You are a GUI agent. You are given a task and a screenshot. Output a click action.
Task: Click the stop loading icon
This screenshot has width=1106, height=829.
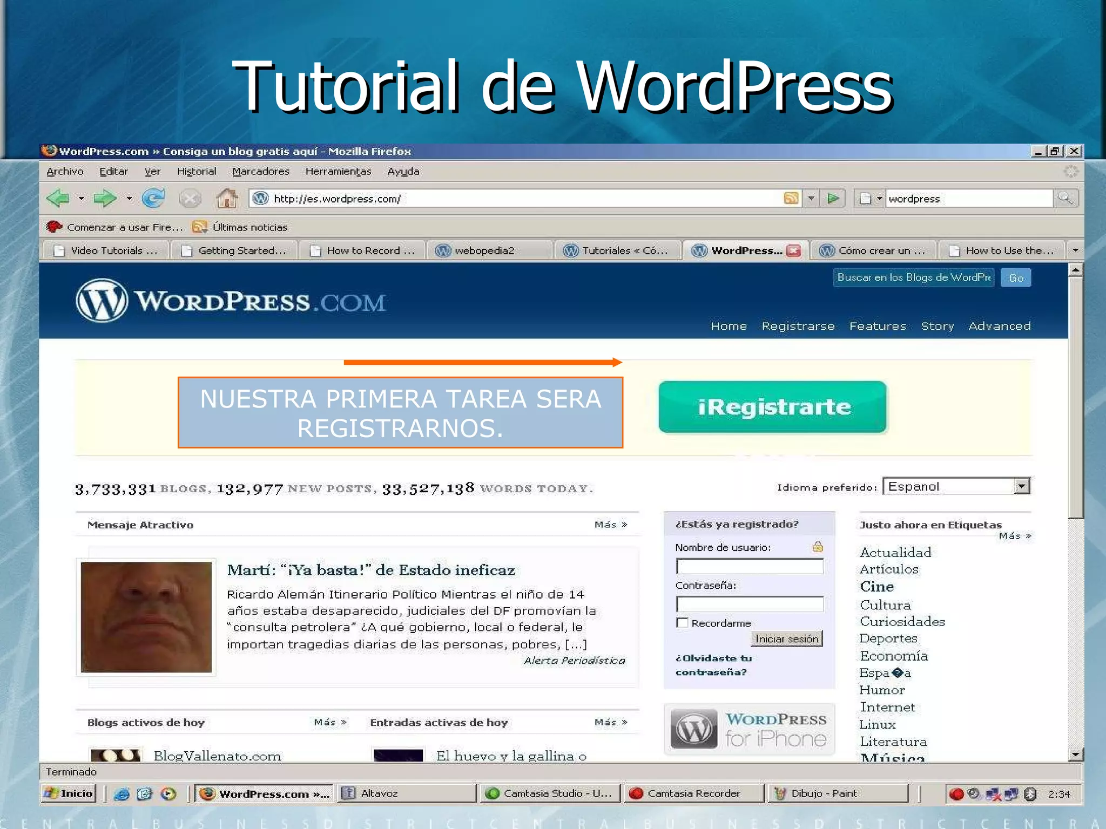pos(190,199)
